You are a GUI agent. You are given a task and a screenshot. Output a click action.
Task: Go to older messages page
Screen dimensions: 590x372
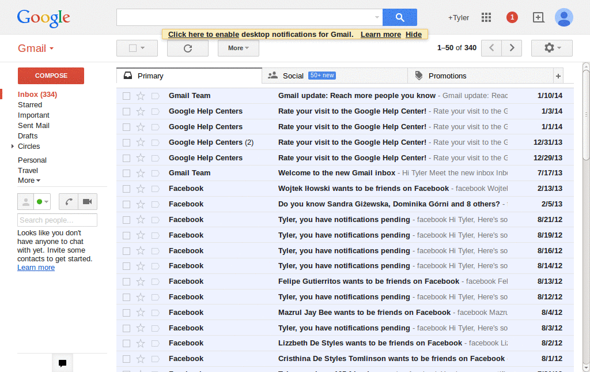(512, 48)
